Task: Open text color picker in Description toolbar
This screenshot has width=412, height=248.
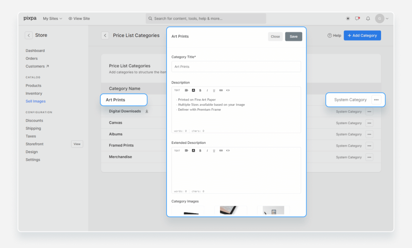Action: point(193,90)
